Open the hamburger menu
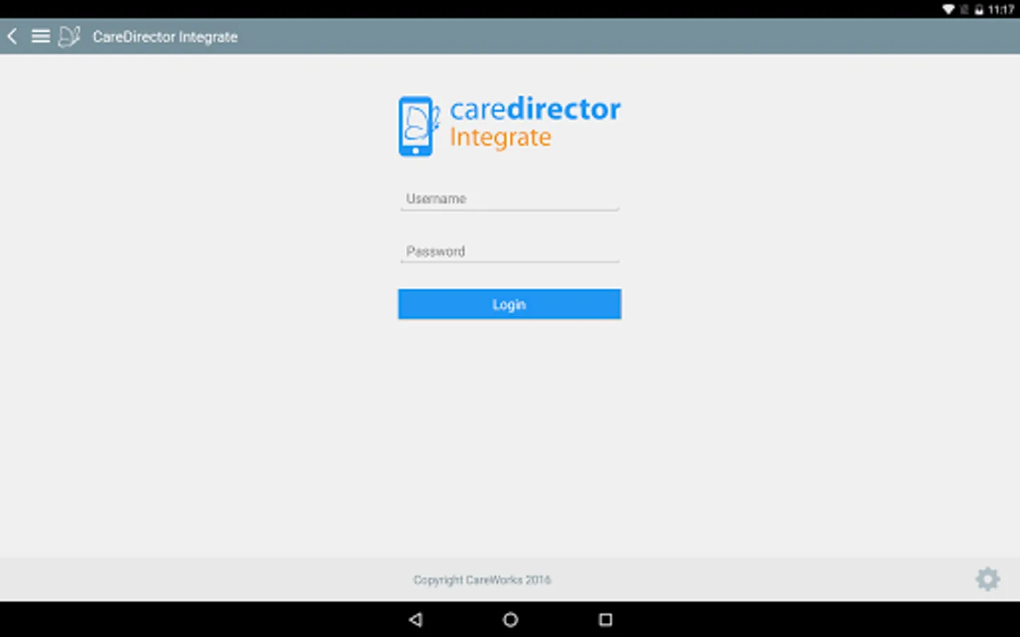1020x637 pixels. [40, 36]
